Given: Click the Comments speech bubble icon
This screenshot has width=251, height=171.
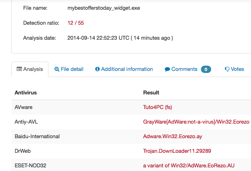Looking at the screenshot, I should tap(167, 69).
